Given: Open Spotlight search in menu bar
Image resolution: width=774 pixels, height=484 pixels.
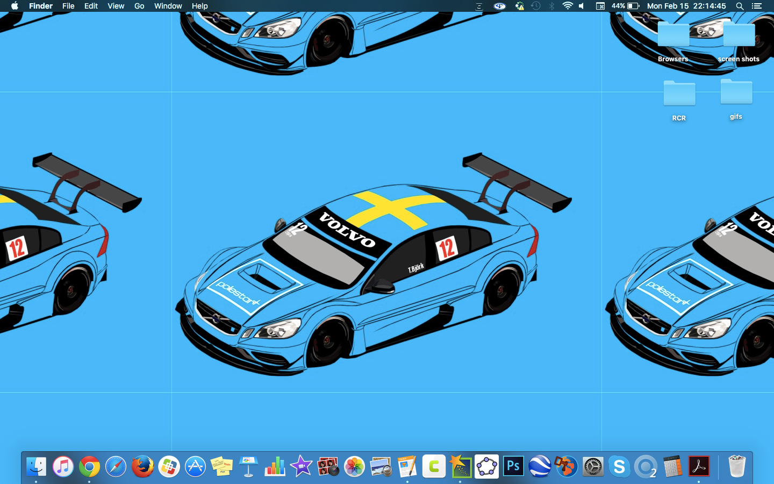Looking at the screenshot, I should (x=740, y=6).
